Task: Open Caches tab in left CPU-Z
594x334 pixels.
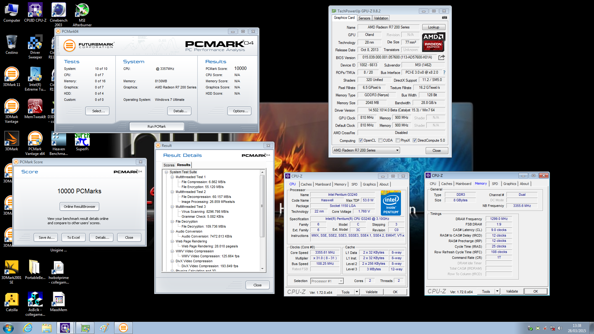Action: (306, 184)
